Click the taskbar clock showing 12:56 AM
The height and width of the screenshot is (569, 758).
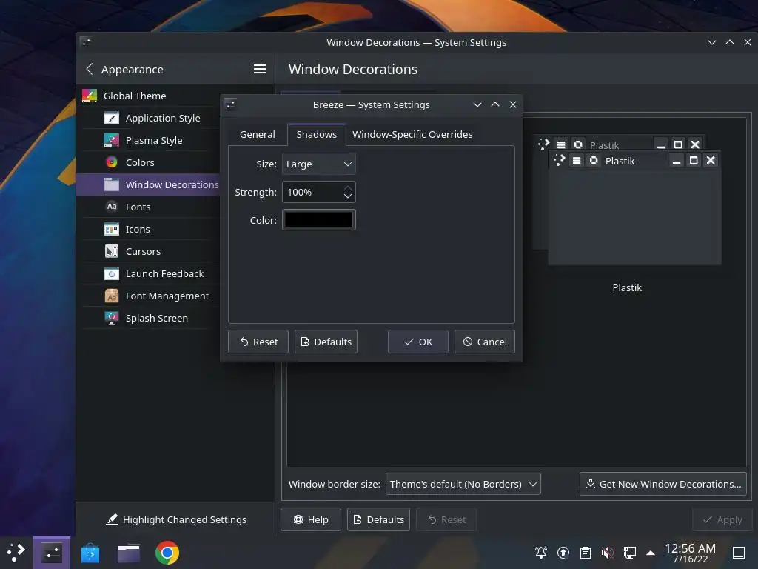coord(690,553)
